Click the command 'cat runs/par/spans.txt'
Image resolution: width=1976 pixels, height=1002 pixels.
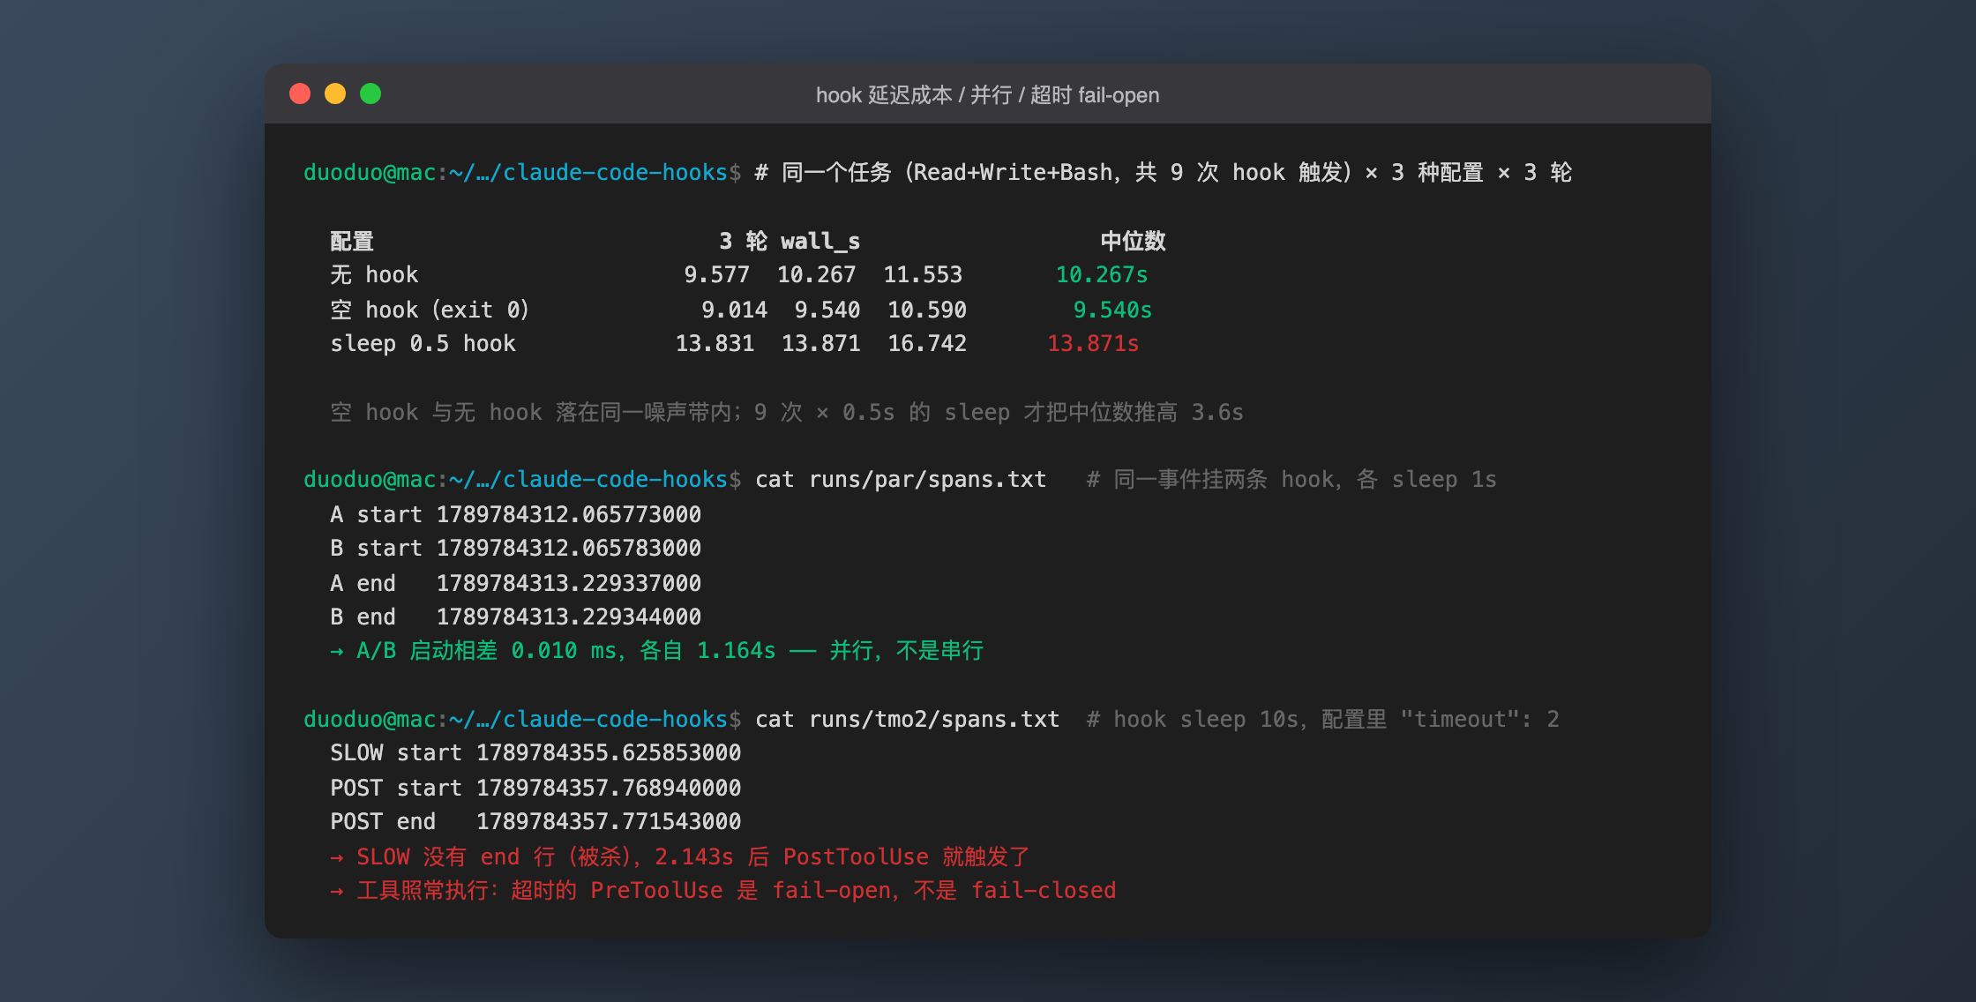pos(901,479)
